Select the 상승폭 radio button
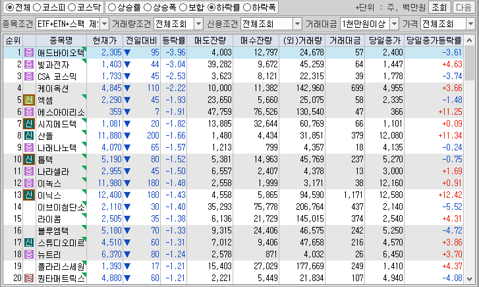Screen dimensions: 479x287 (x=148, y=7)
